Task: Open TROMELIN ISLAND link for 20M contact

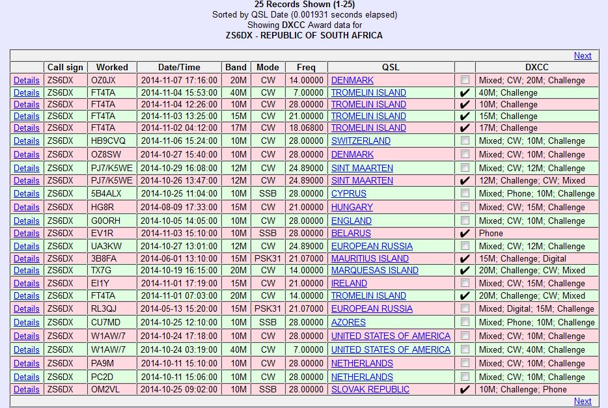Action: 368,295
